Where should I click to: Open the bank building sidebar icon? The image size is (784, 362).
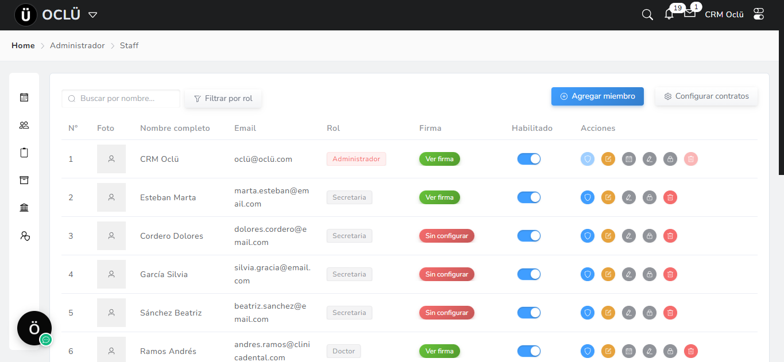point(24,208)
